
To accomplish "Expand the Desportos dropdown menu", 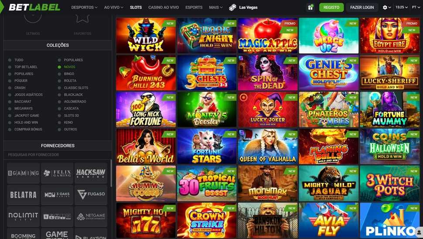I will [x=84, y=7].
